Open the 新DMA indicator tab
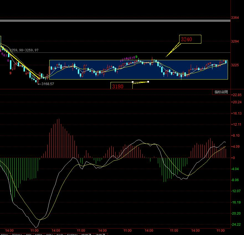Viewport: 244px width, 235px height. (x=17, y=234)
